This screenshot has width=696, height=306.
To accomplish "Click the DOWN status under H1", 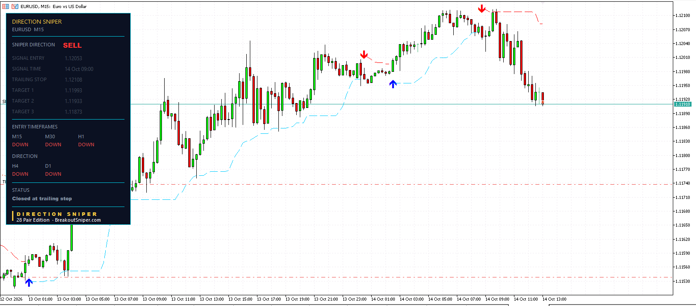I will pyautogui.click(x=86, y=145).
